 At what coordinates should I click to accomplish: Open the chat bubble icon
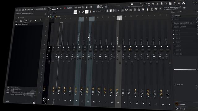pyautogui.click(x=179, y=3)
